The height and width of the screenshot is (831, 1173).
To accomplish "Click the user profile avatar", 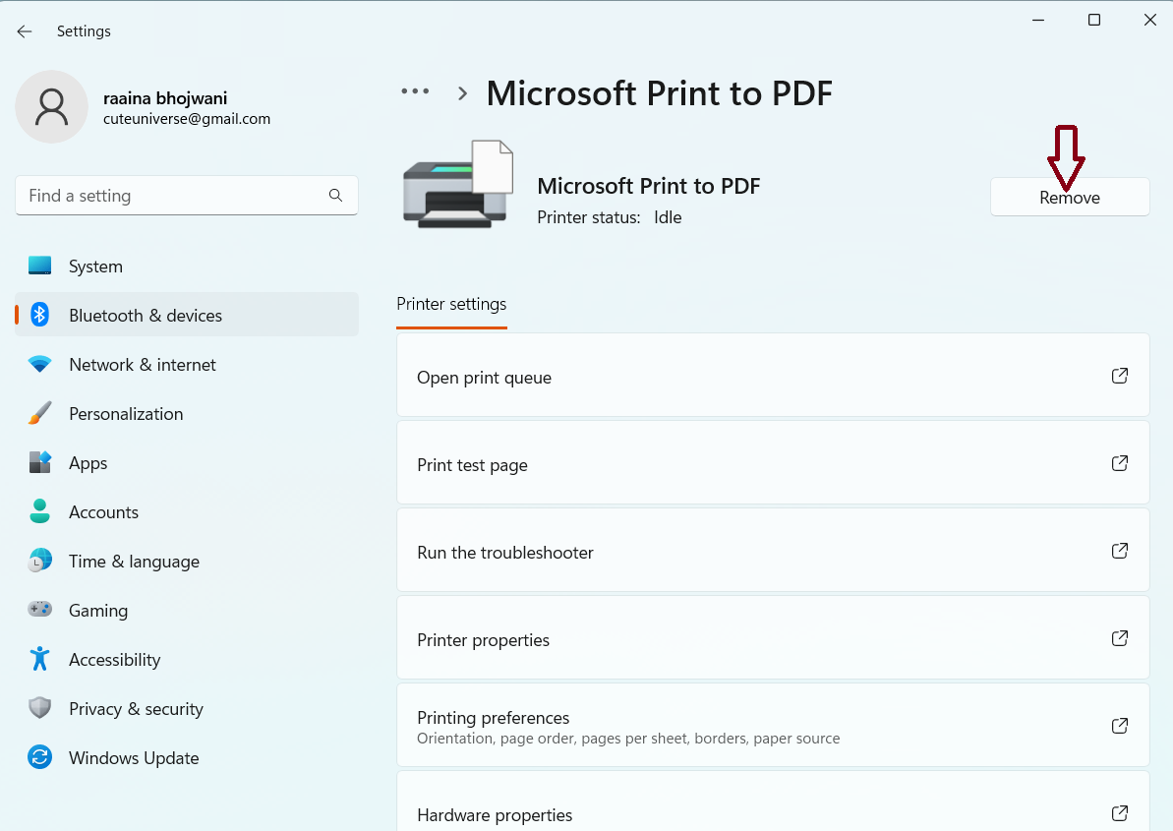I will click(51, 107).
